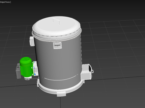Select the green motor object

(26, 67)
